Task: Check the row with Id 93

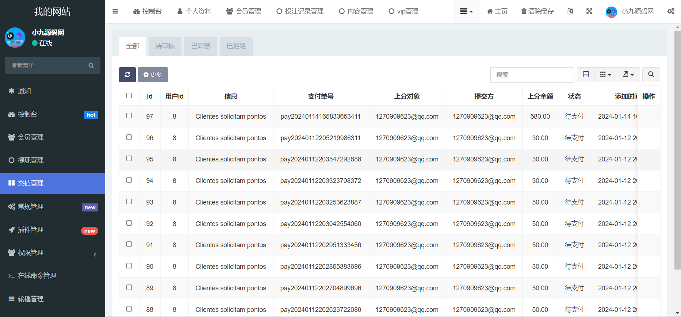Action: (x=129, y=202)
